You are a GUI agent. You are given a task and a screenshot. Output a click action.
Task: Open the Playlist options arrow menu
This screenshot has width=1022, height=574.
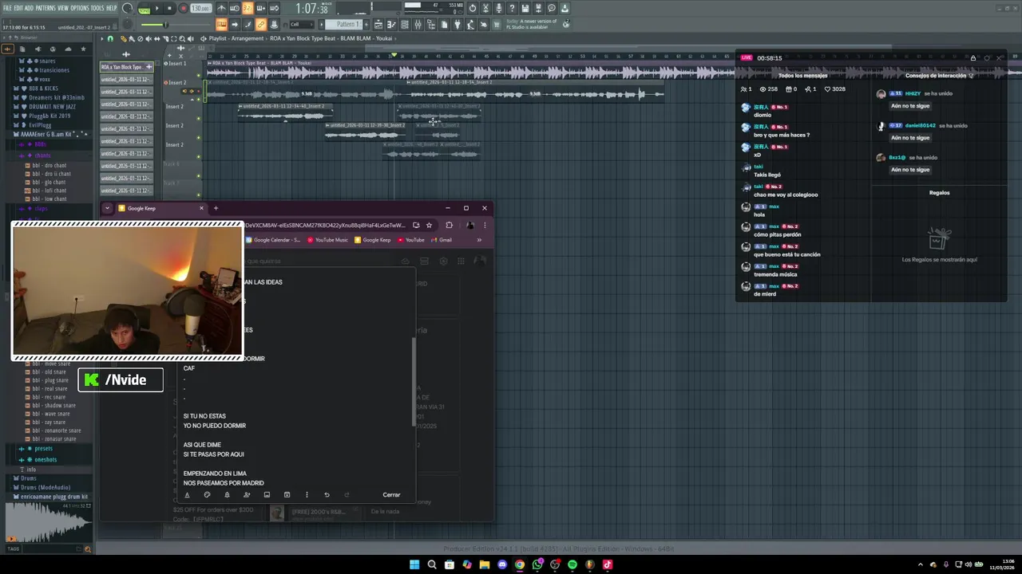101,38
